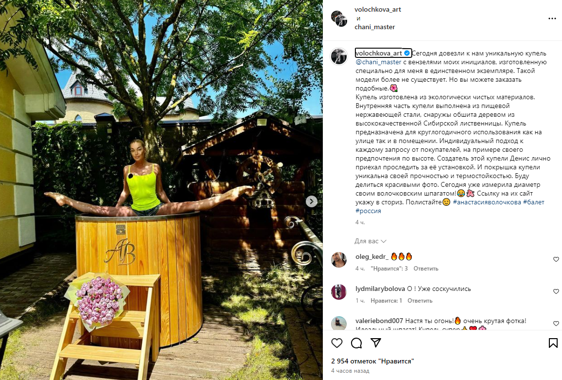This screenshot has width=562, height=380.
Task: Reply to lydmilarybolova comment
Action: (x=420, y=301)
